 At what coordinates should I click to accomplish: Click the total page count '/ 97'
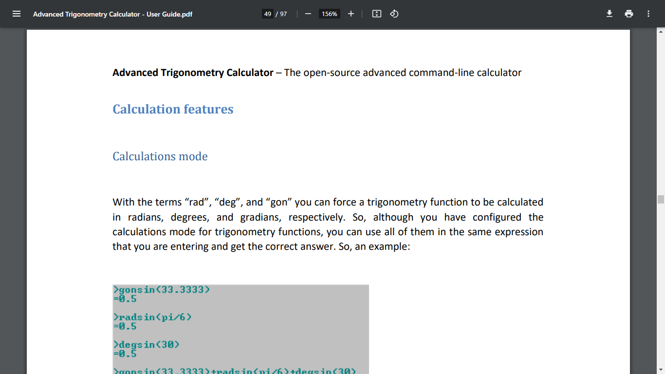click(281, 14)
